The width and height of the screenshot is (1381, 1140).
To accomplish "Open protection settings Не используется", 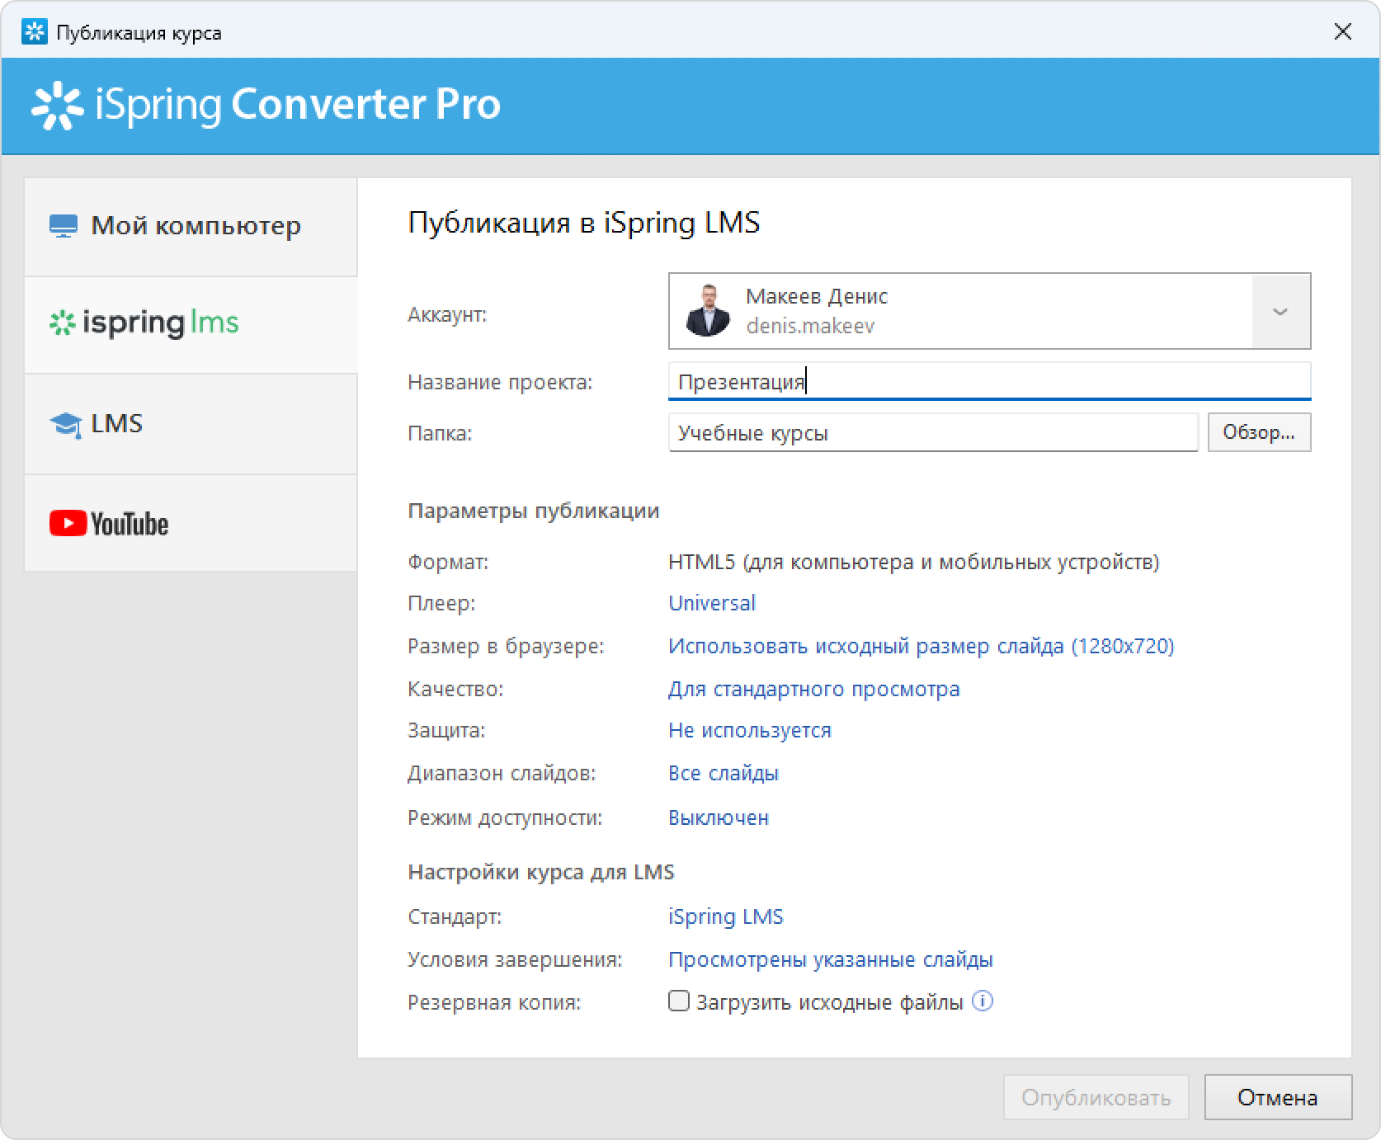I will click(x=750, y=730).
